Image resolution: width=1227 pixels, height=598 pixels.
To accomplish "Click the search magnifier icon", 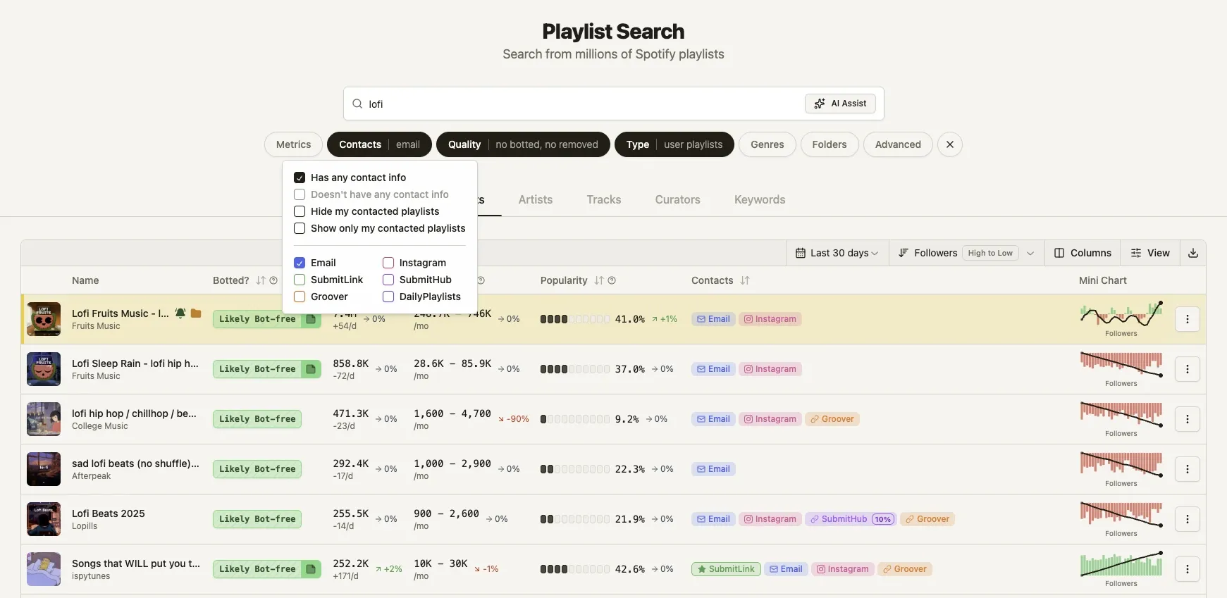I will tap(357, 104).
